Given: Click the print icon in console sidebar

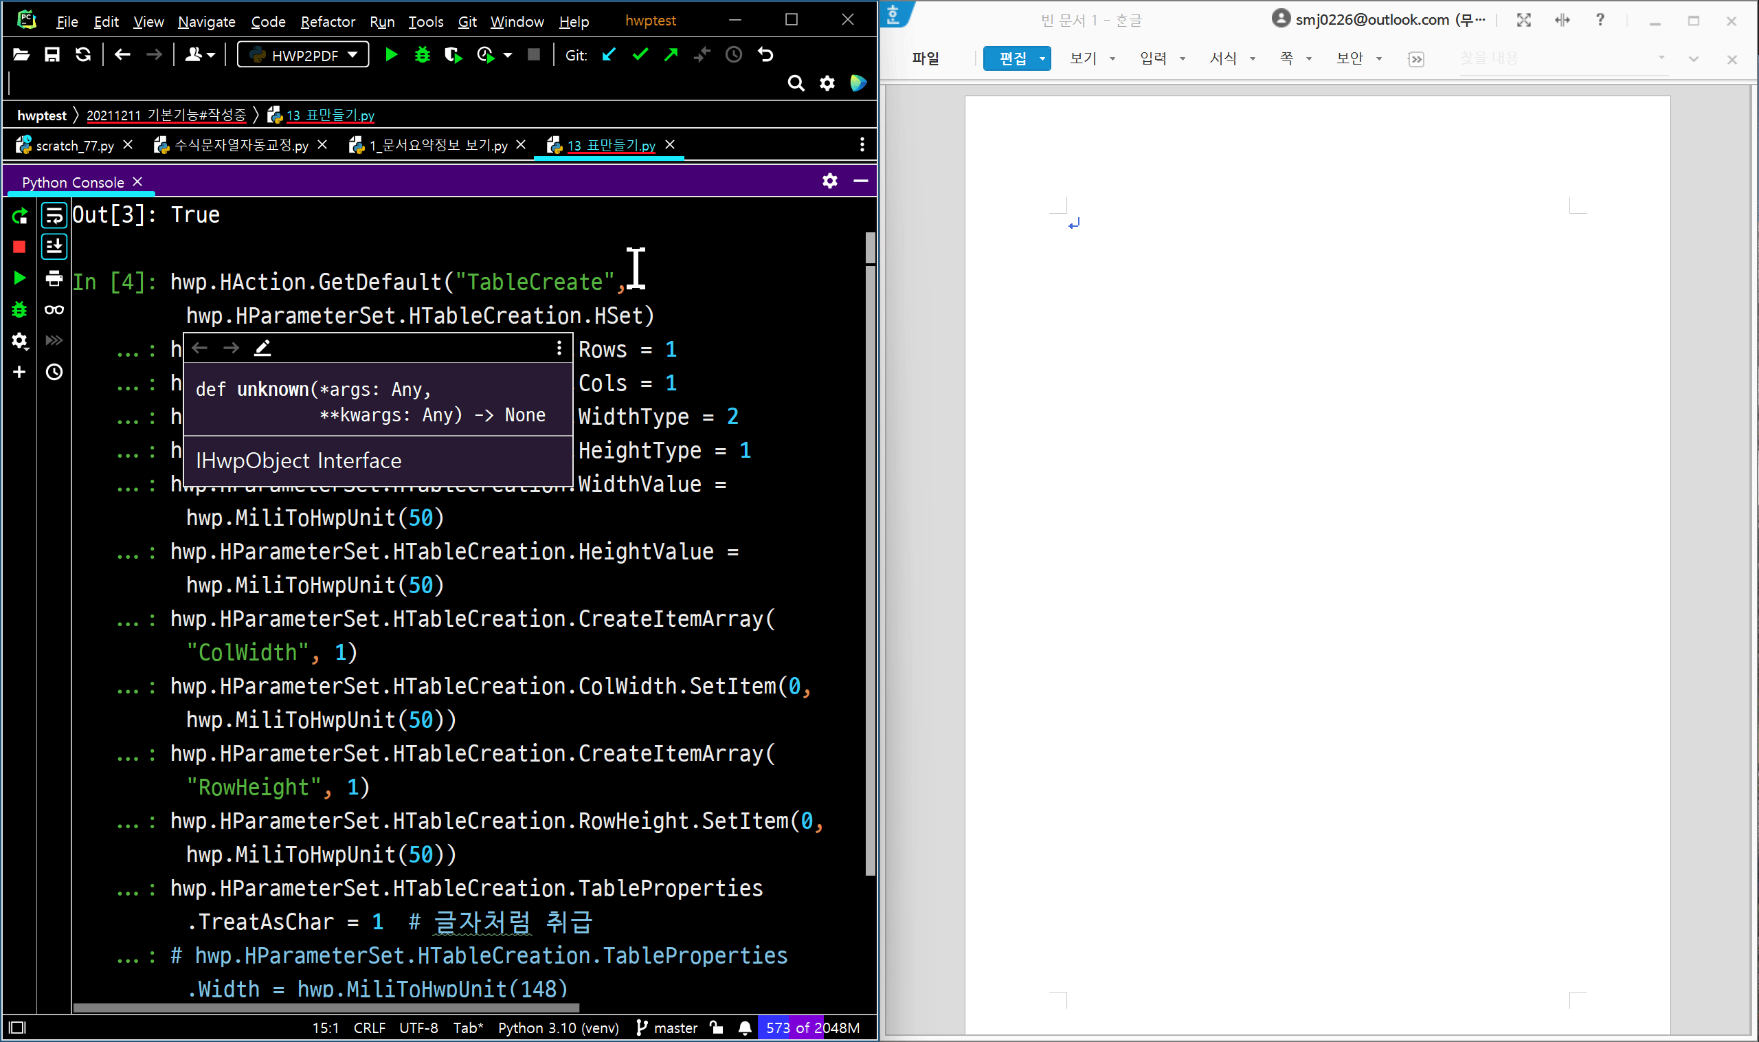Looking at the screenshot, I should pos(54,279).
